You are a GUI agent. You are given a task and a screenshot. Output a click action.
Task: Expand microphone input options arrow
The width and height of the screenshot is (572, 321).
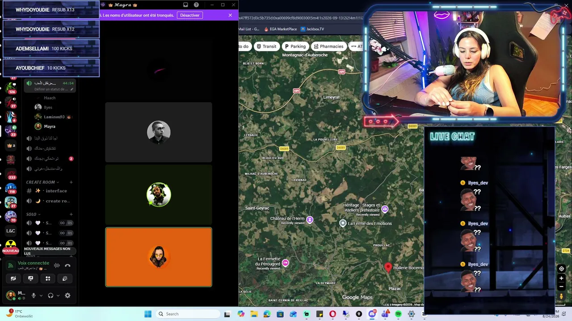(41, 295)
